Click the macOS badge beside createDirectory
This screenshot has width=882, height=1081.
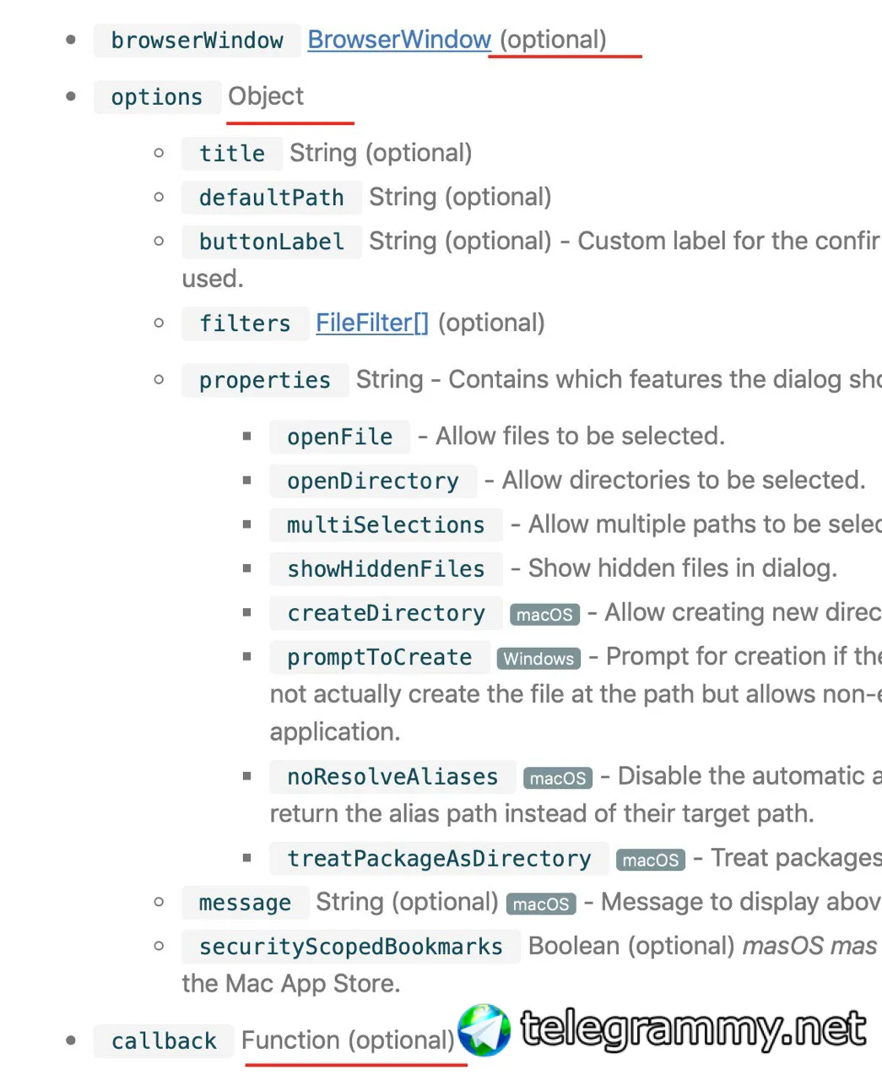point(544,614)
